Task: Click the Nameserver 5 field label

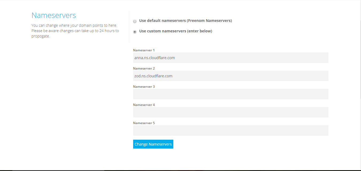Action: [x=144, y=123]
